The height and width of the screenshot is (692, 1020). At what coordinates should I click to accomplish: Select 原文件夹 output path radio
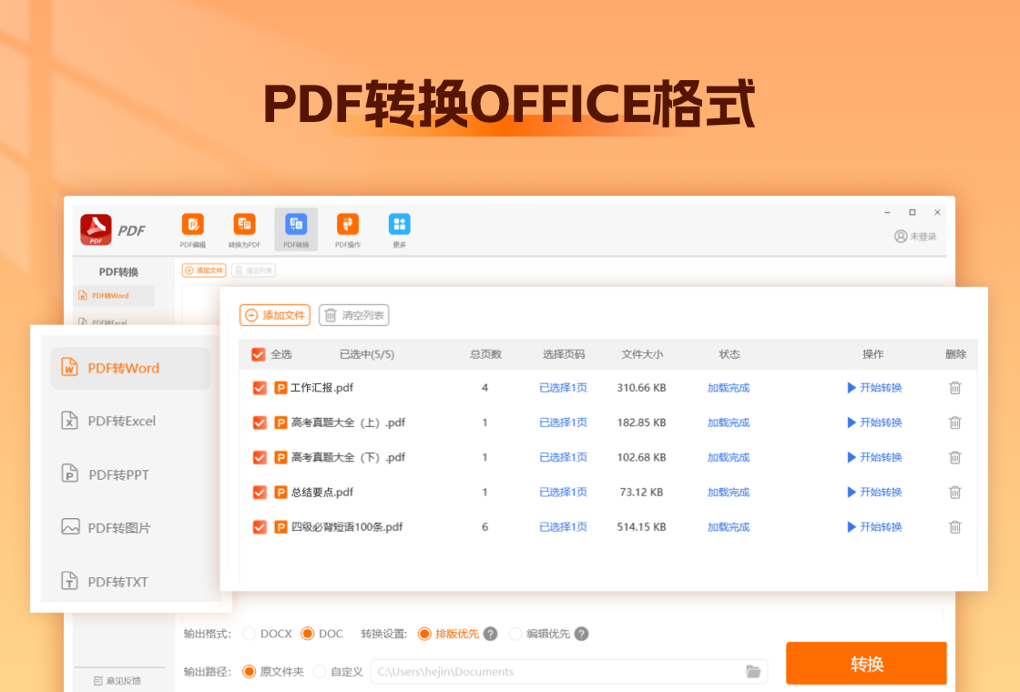coord(249,671)
